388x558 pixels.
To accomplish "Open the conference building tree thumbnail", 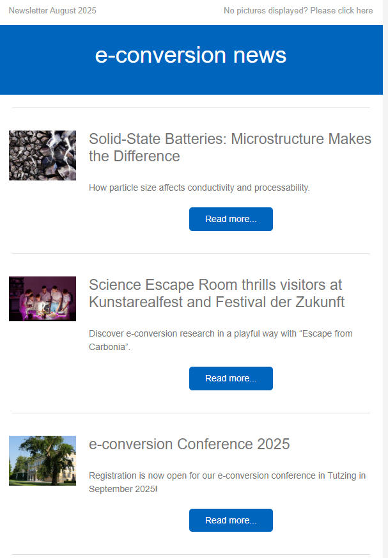I will (x=42, y=461).
